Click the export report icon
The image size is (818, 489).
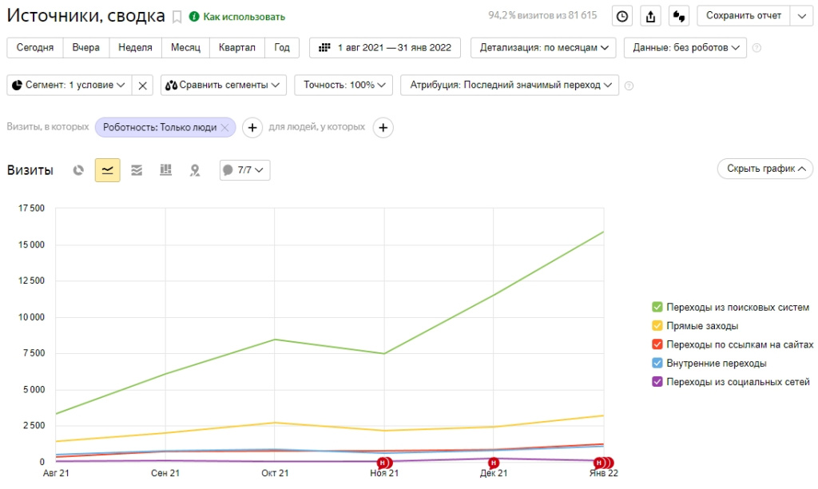pos(651,16)
